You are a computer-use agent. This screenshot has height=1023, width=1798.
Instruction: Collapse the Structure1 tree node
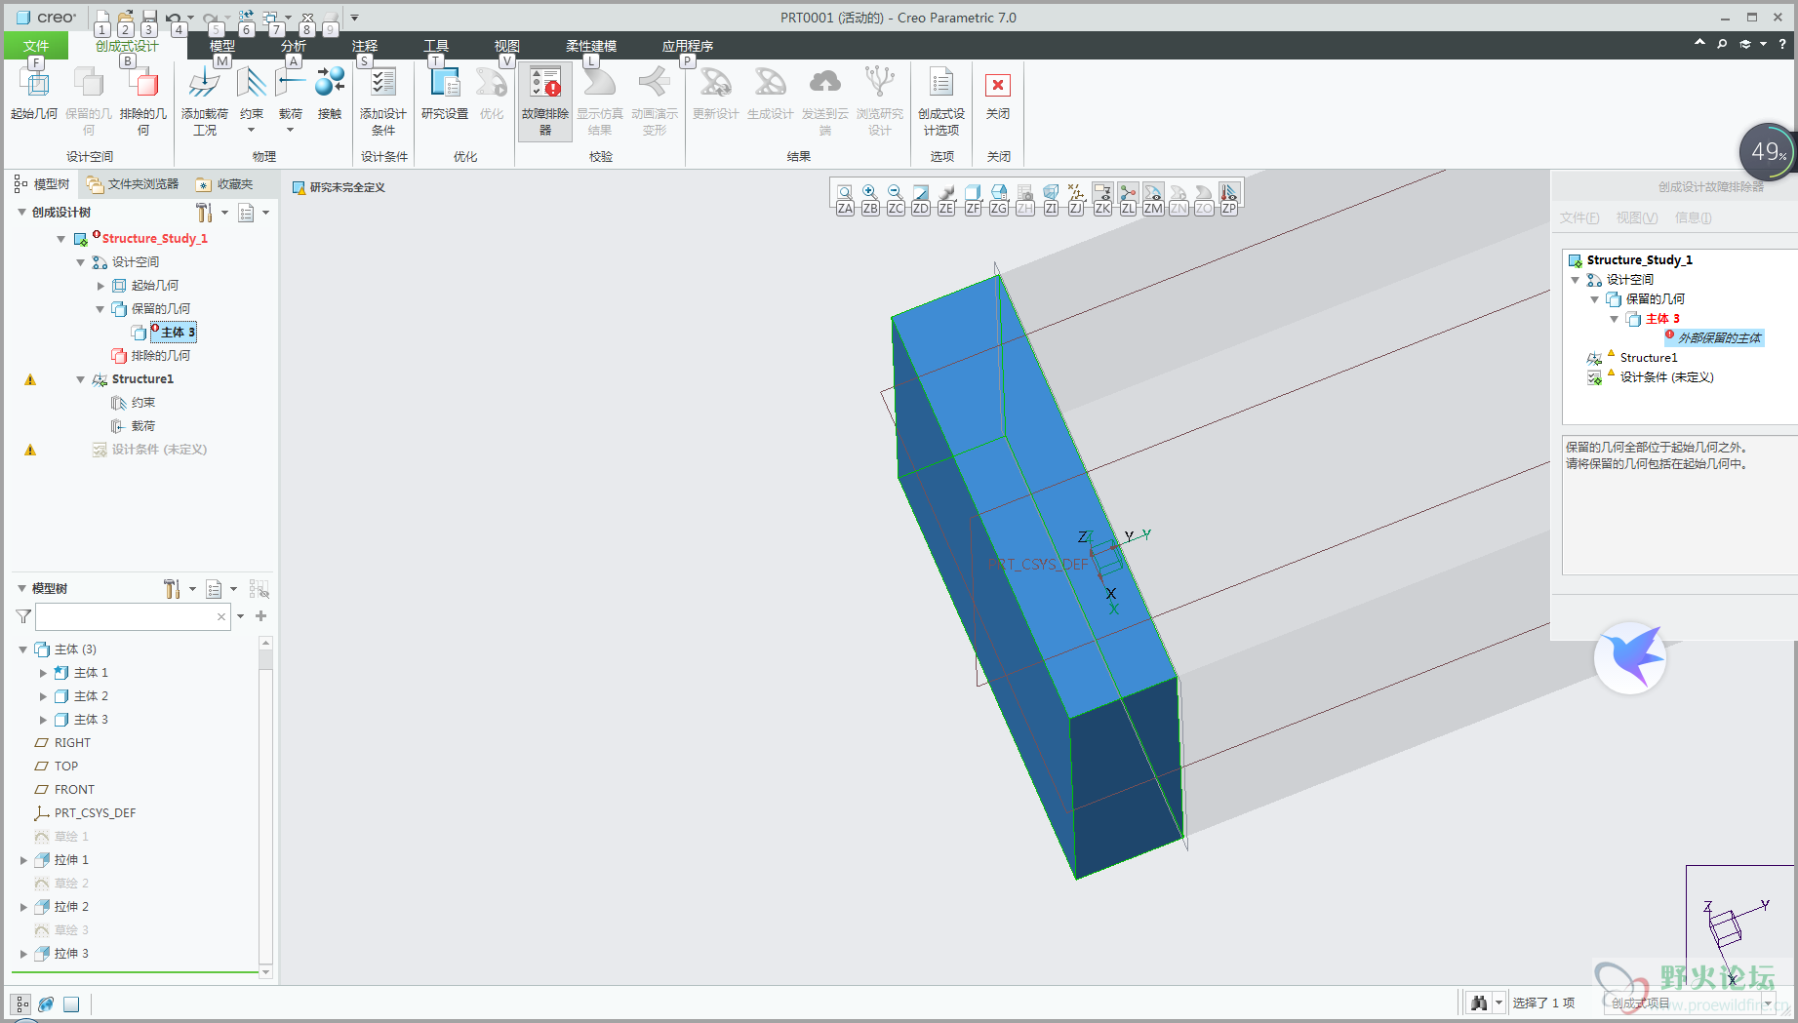coord(80,379)
